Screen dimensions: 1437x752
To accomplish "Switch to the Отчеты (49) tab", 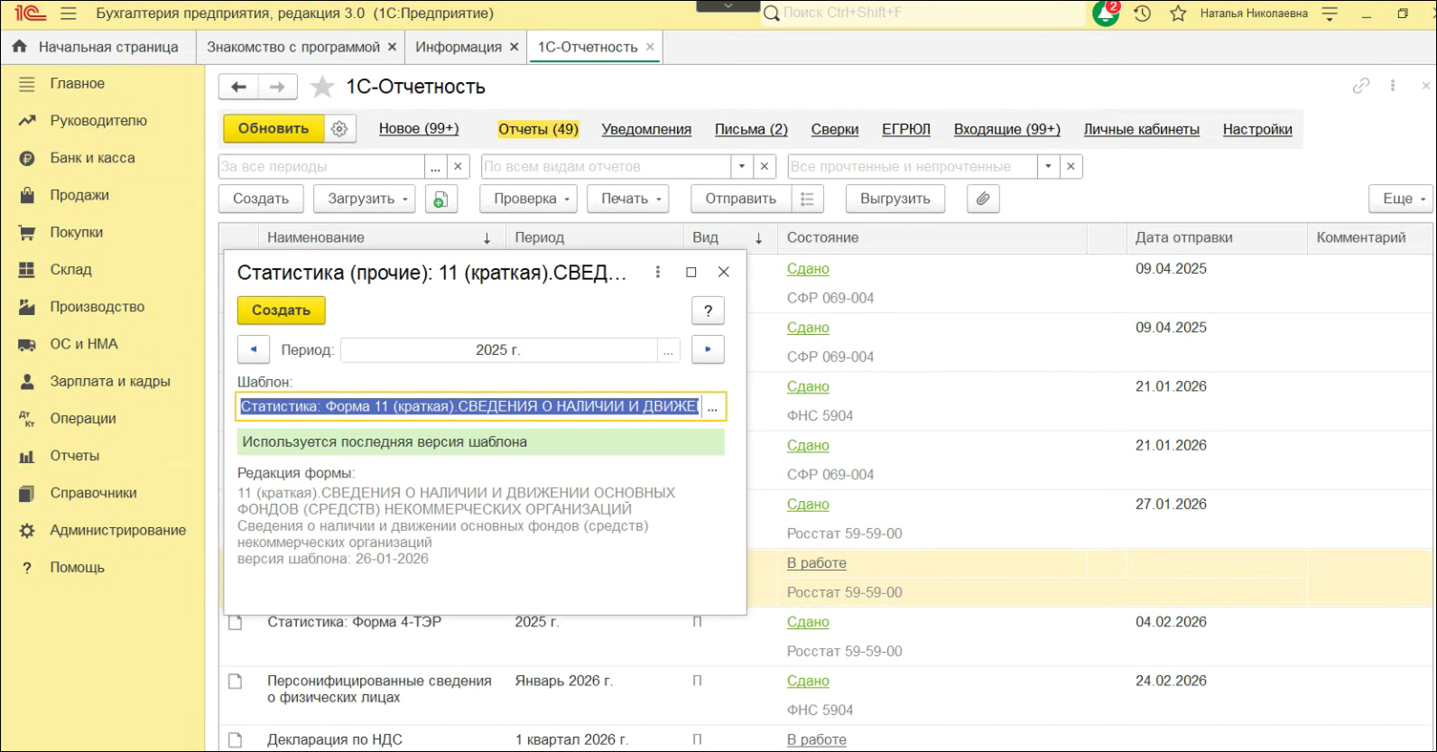I will pos(539,129).
